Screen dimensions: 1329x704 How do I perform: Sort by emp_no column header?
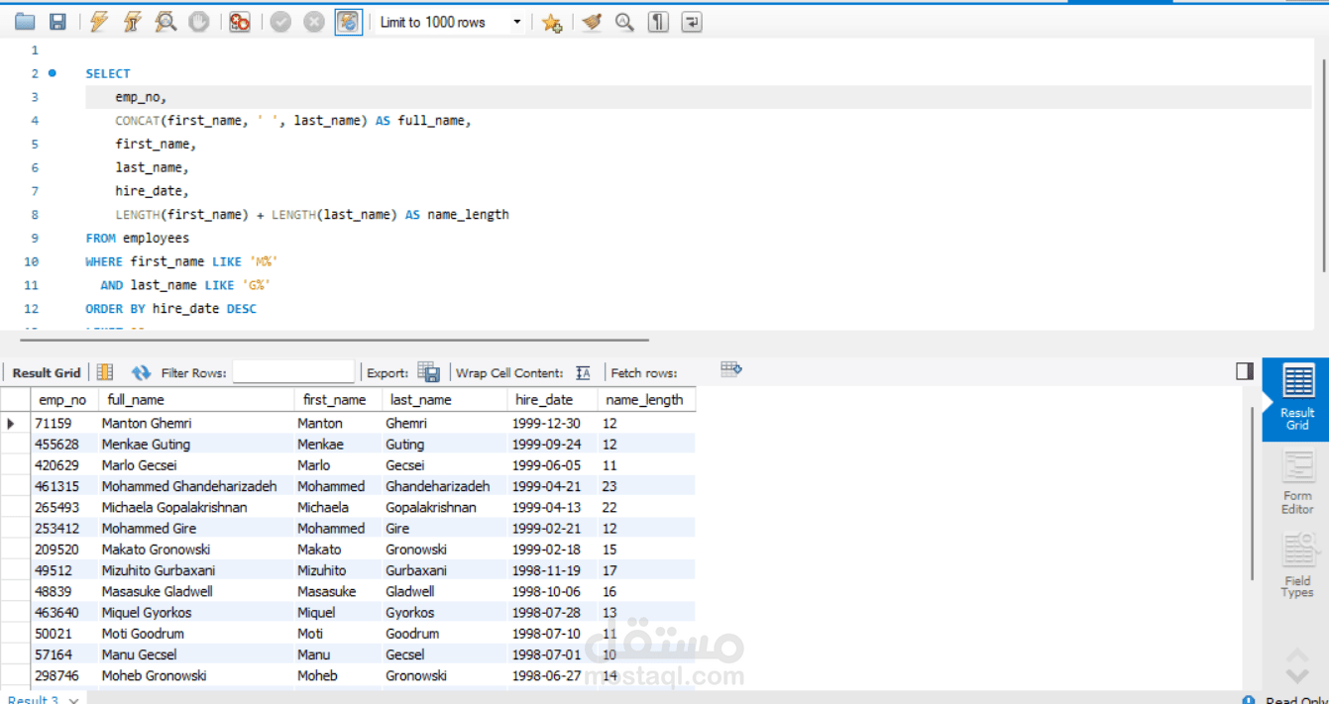[x=62, y=400]
